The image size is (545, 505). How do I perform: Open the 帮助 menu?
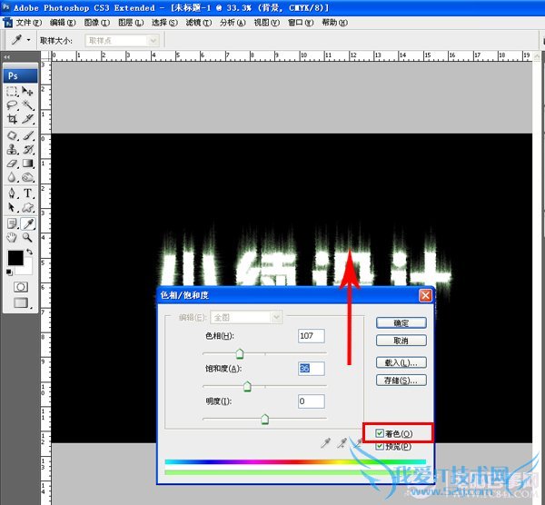pyautogui.click(x=334, y=23)
